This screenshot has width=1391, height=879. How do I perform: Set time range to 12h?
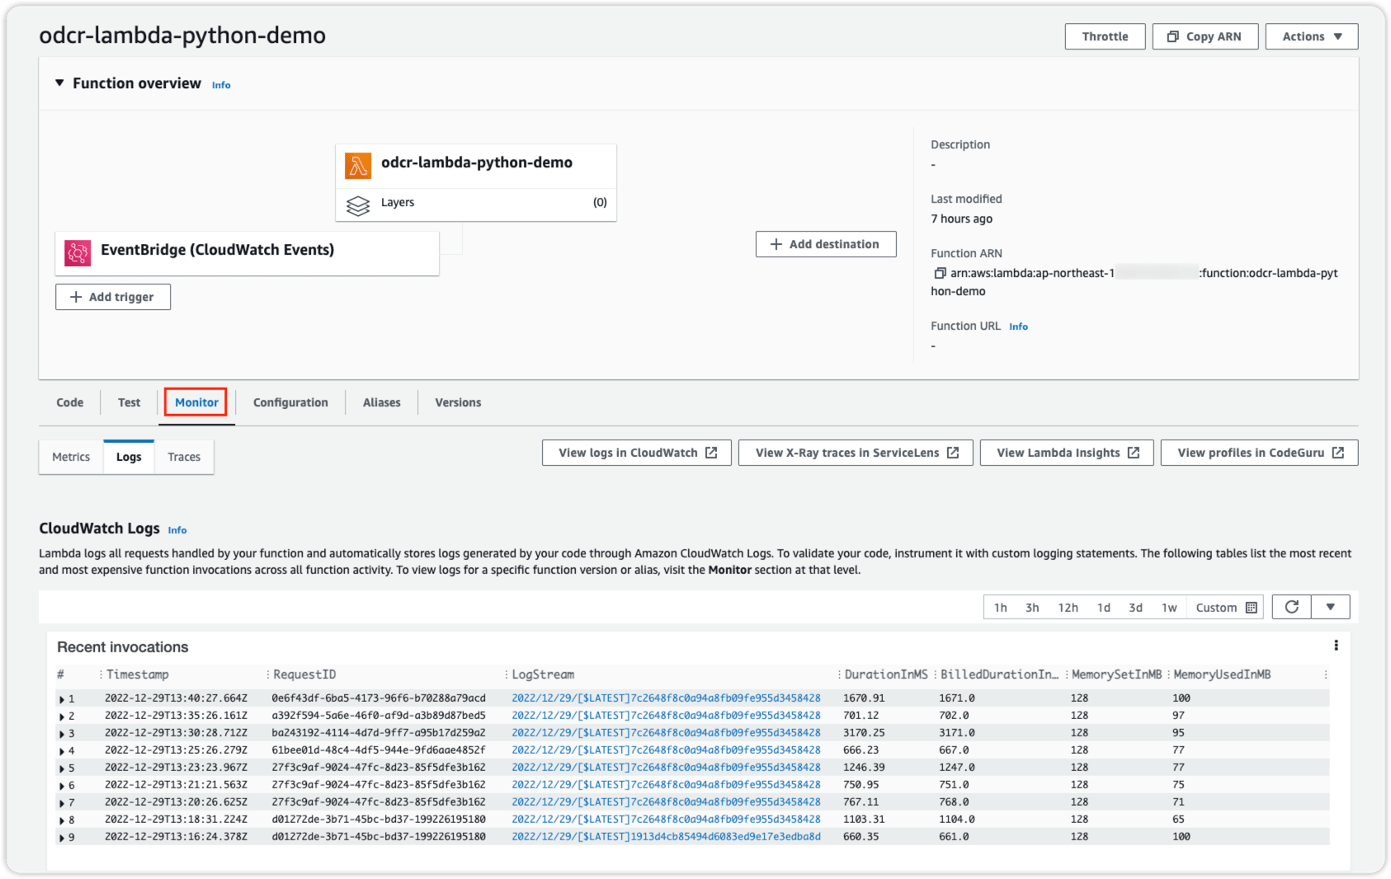click(x=1068, y=608)
